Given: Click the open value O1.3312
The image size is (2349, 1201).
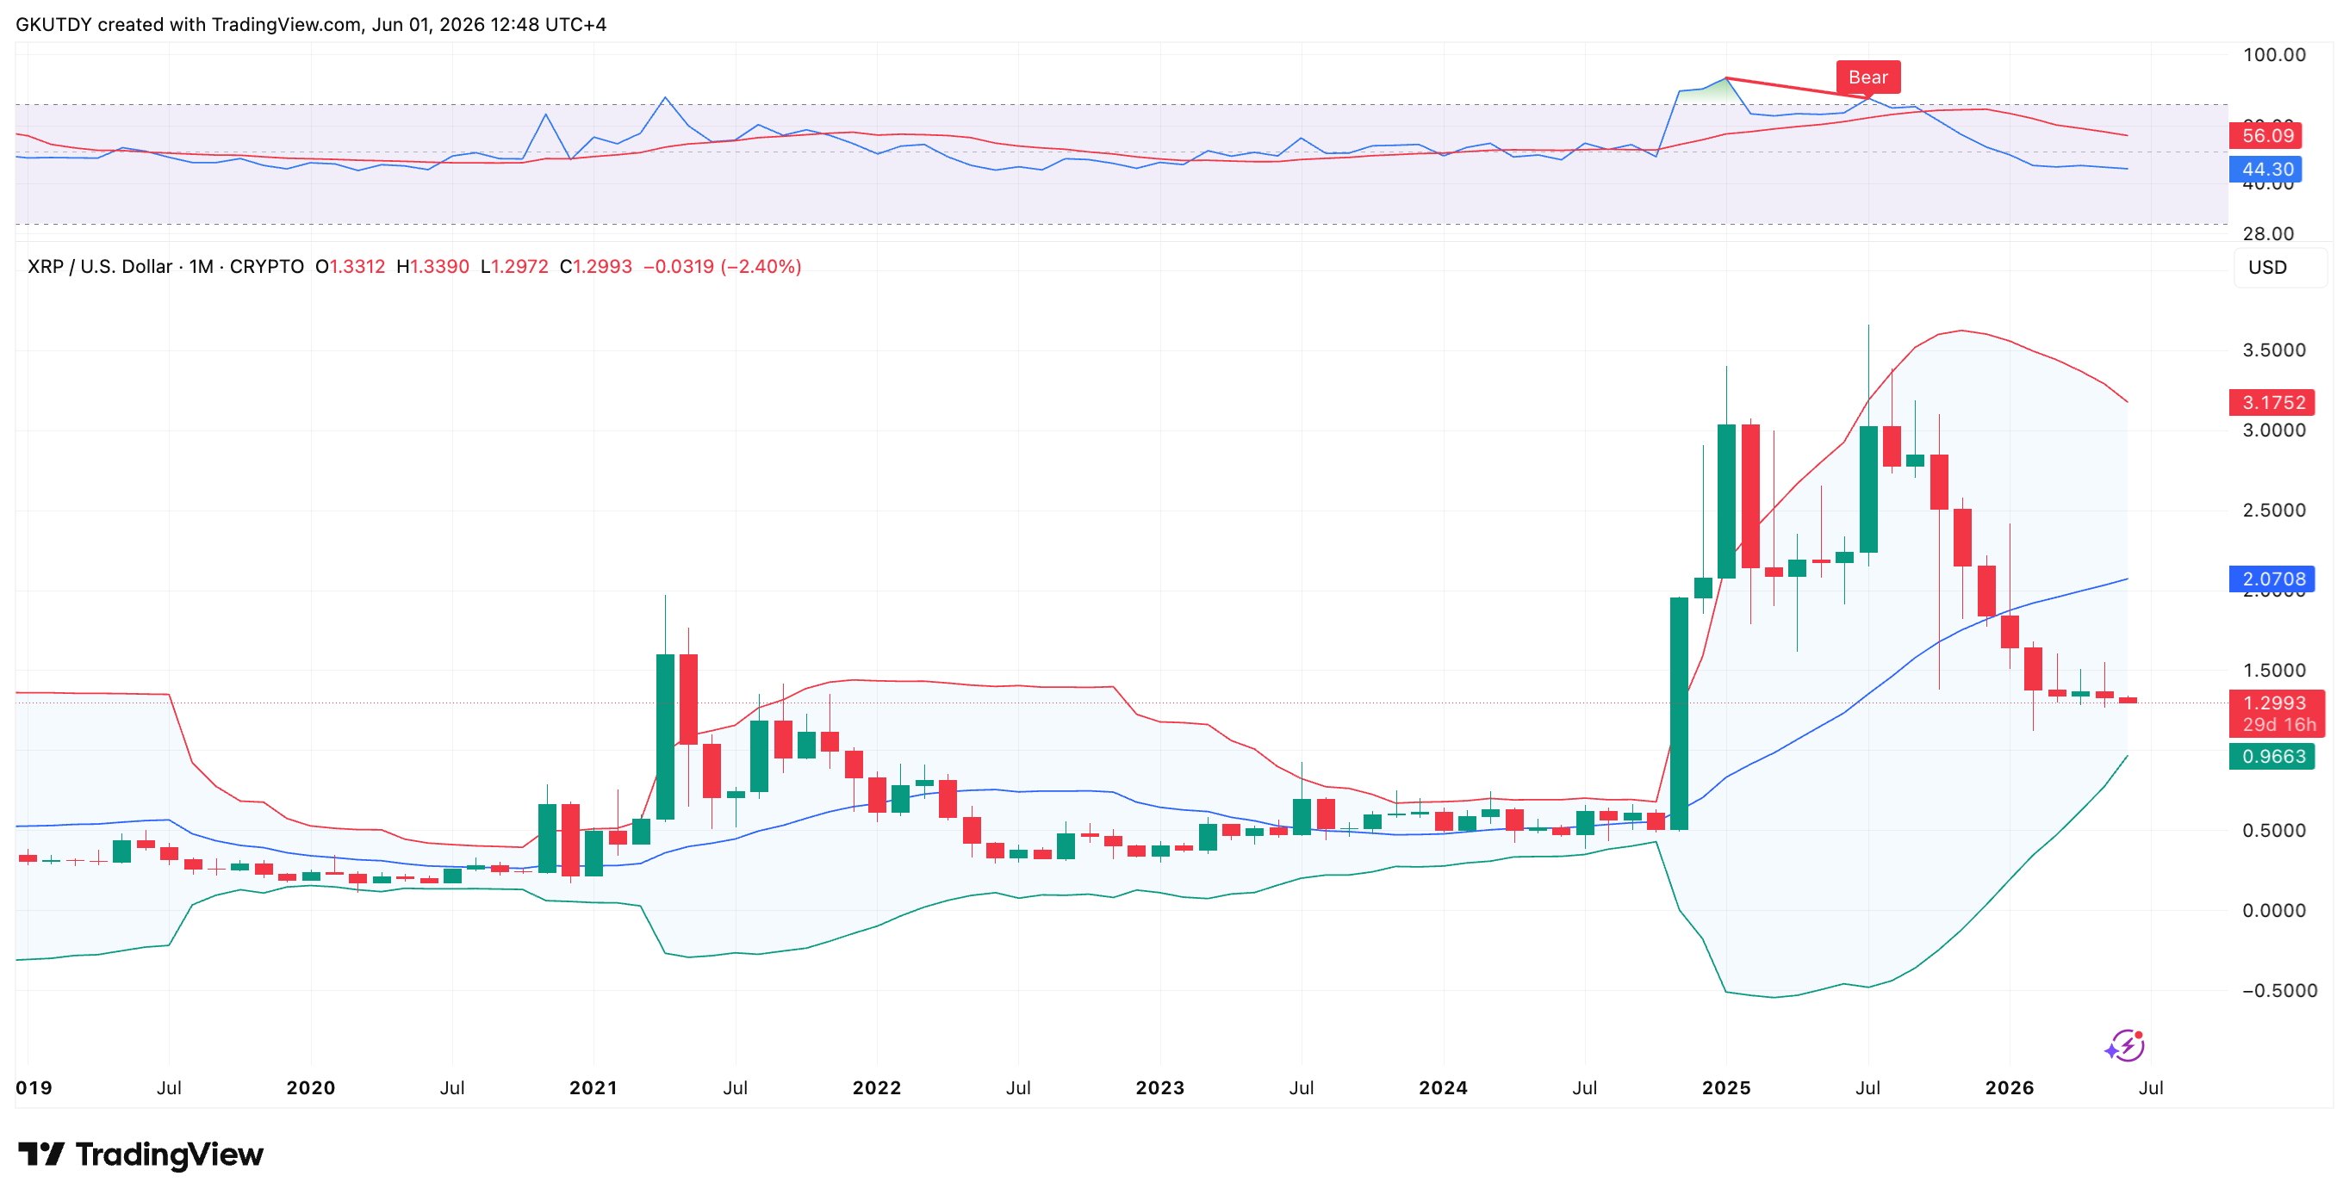Looking at the screenshot, I should 351,267.
